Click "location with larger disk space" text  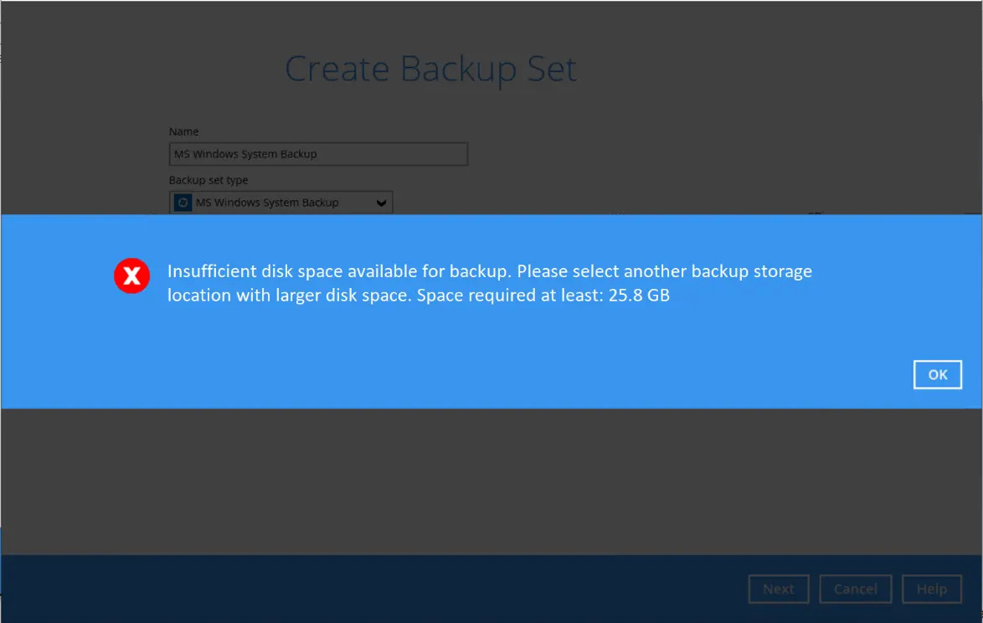point(289,296)
